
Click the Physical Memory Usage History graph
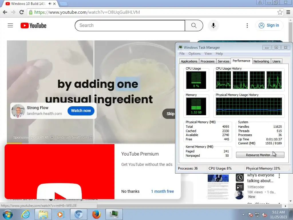click(249, 107)
